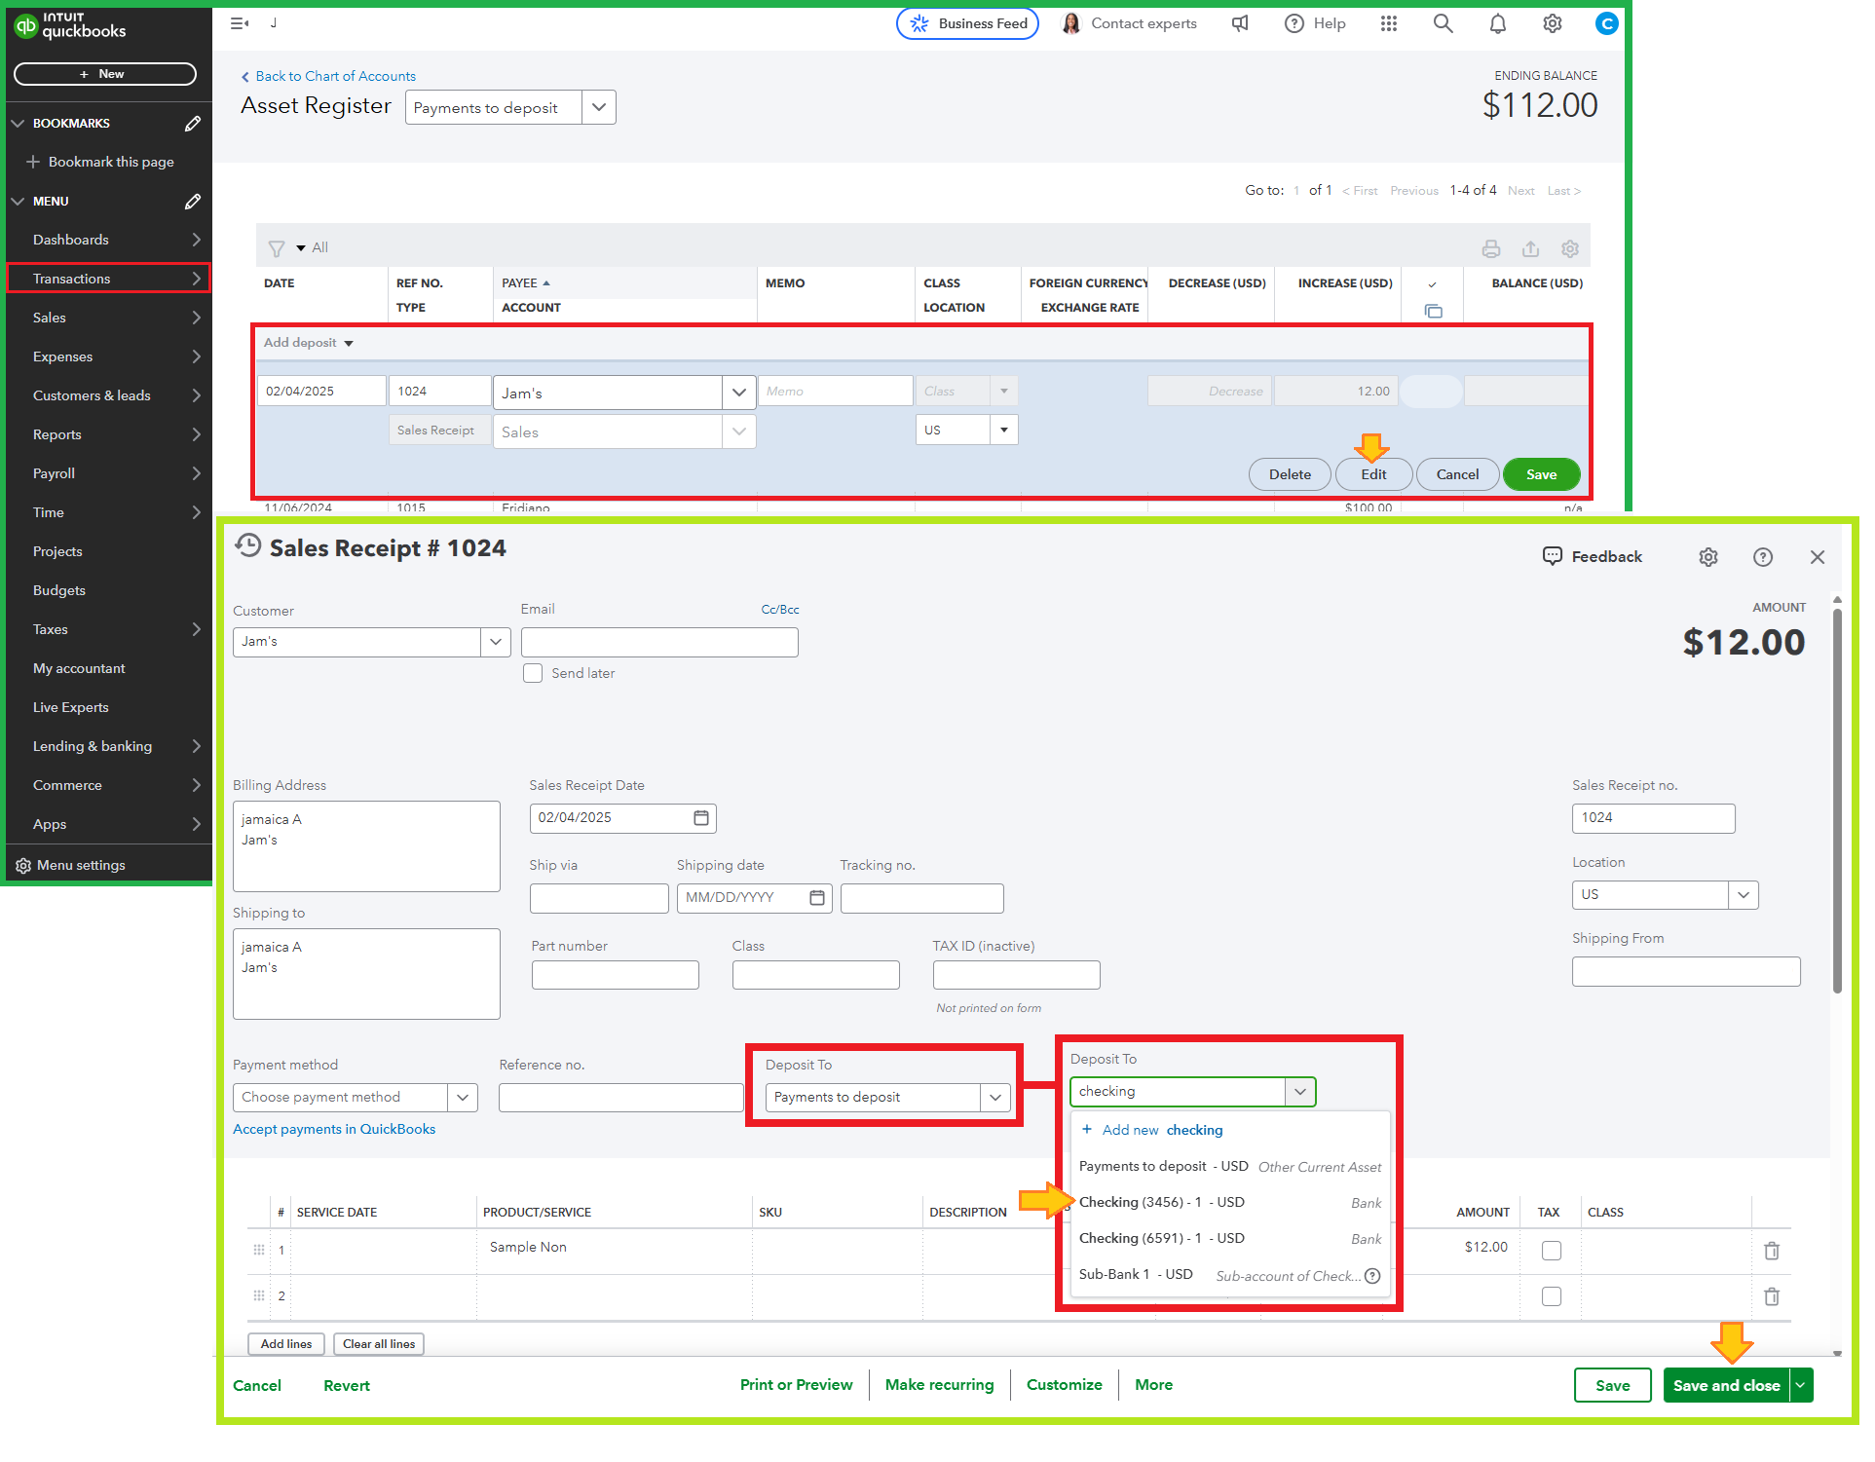
Task: Click the register filter funnel icon
Action: click(x=277, y=248)
